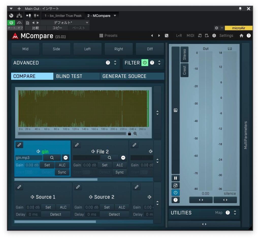Click the Diff channel button
Image resolution: width=260 pixels, height=239 pixels.
[x=150, y=49]
